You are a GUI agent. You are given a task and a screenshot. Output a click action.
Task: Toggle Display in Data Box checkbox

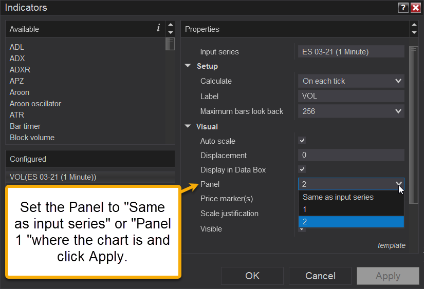pos(302,169)
